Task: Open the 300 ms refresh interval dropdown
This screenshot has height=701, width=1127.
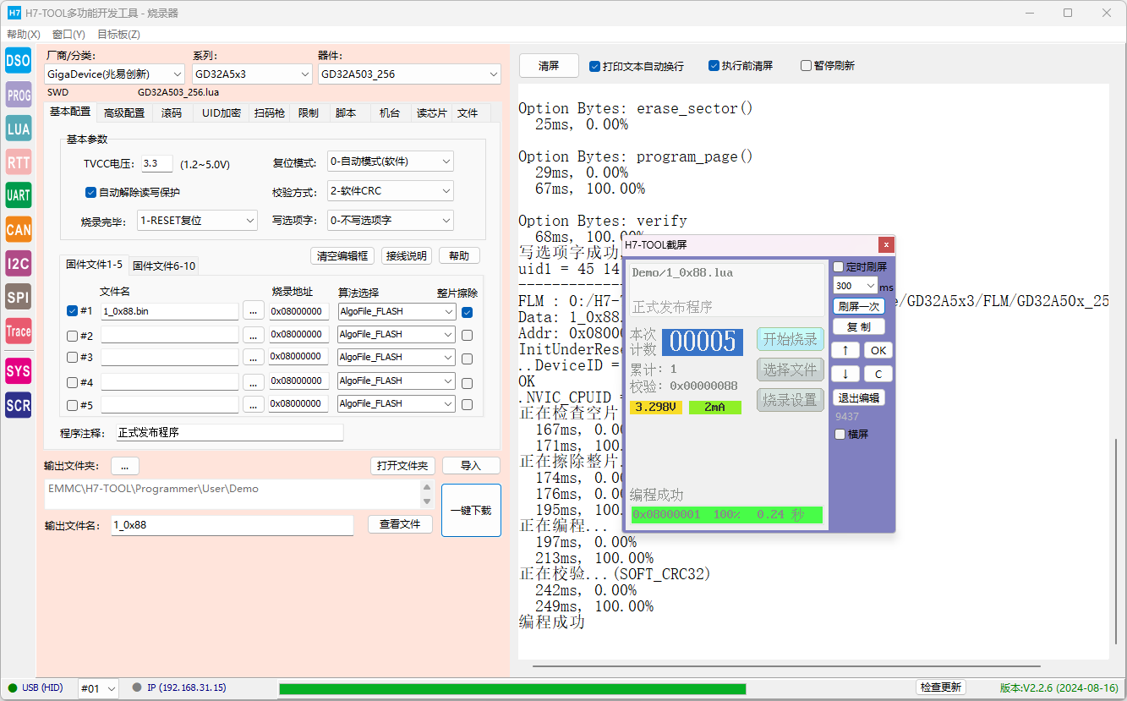Action: tap(855, 286)
